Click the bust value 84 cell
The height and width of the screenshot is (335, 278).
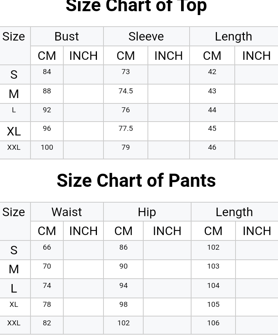tap(47, 72)
